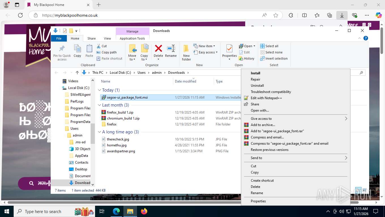
Task: Sort by Name column header
Action: coord(135,81)
